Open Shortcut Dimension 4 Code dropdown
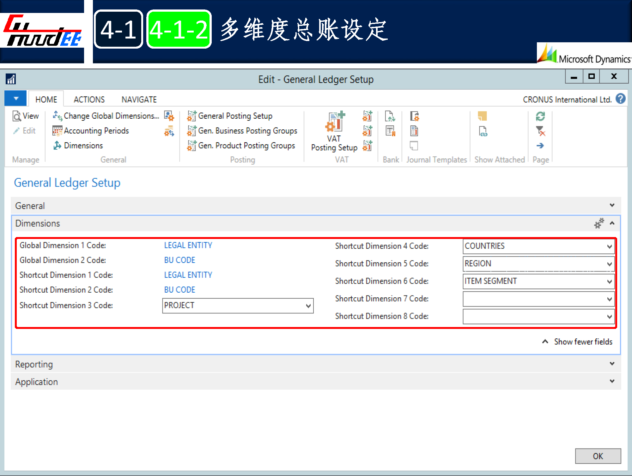The width and height of the screenshot is (632, 476). click(x=609, y=247)
